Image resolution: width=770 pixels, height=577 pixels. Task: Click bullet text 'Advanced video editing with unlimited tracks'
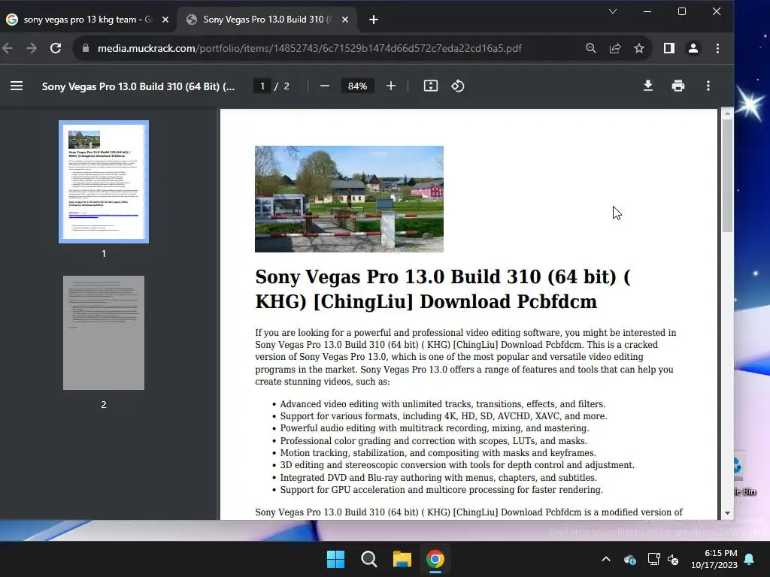(442, 403)
